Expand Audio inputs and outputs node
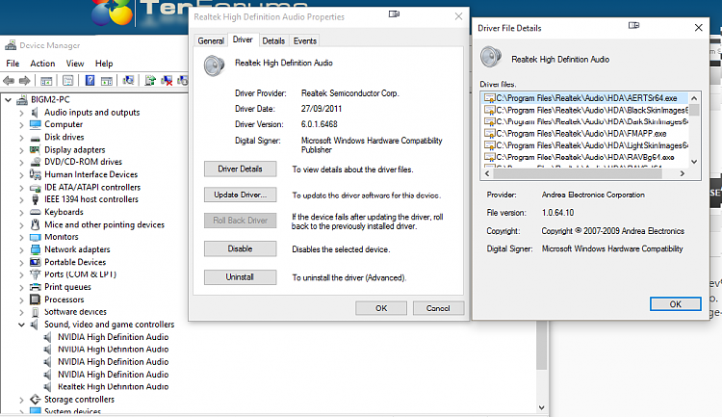The width and height of the screenshot is (722, 417). pos(21,113)
